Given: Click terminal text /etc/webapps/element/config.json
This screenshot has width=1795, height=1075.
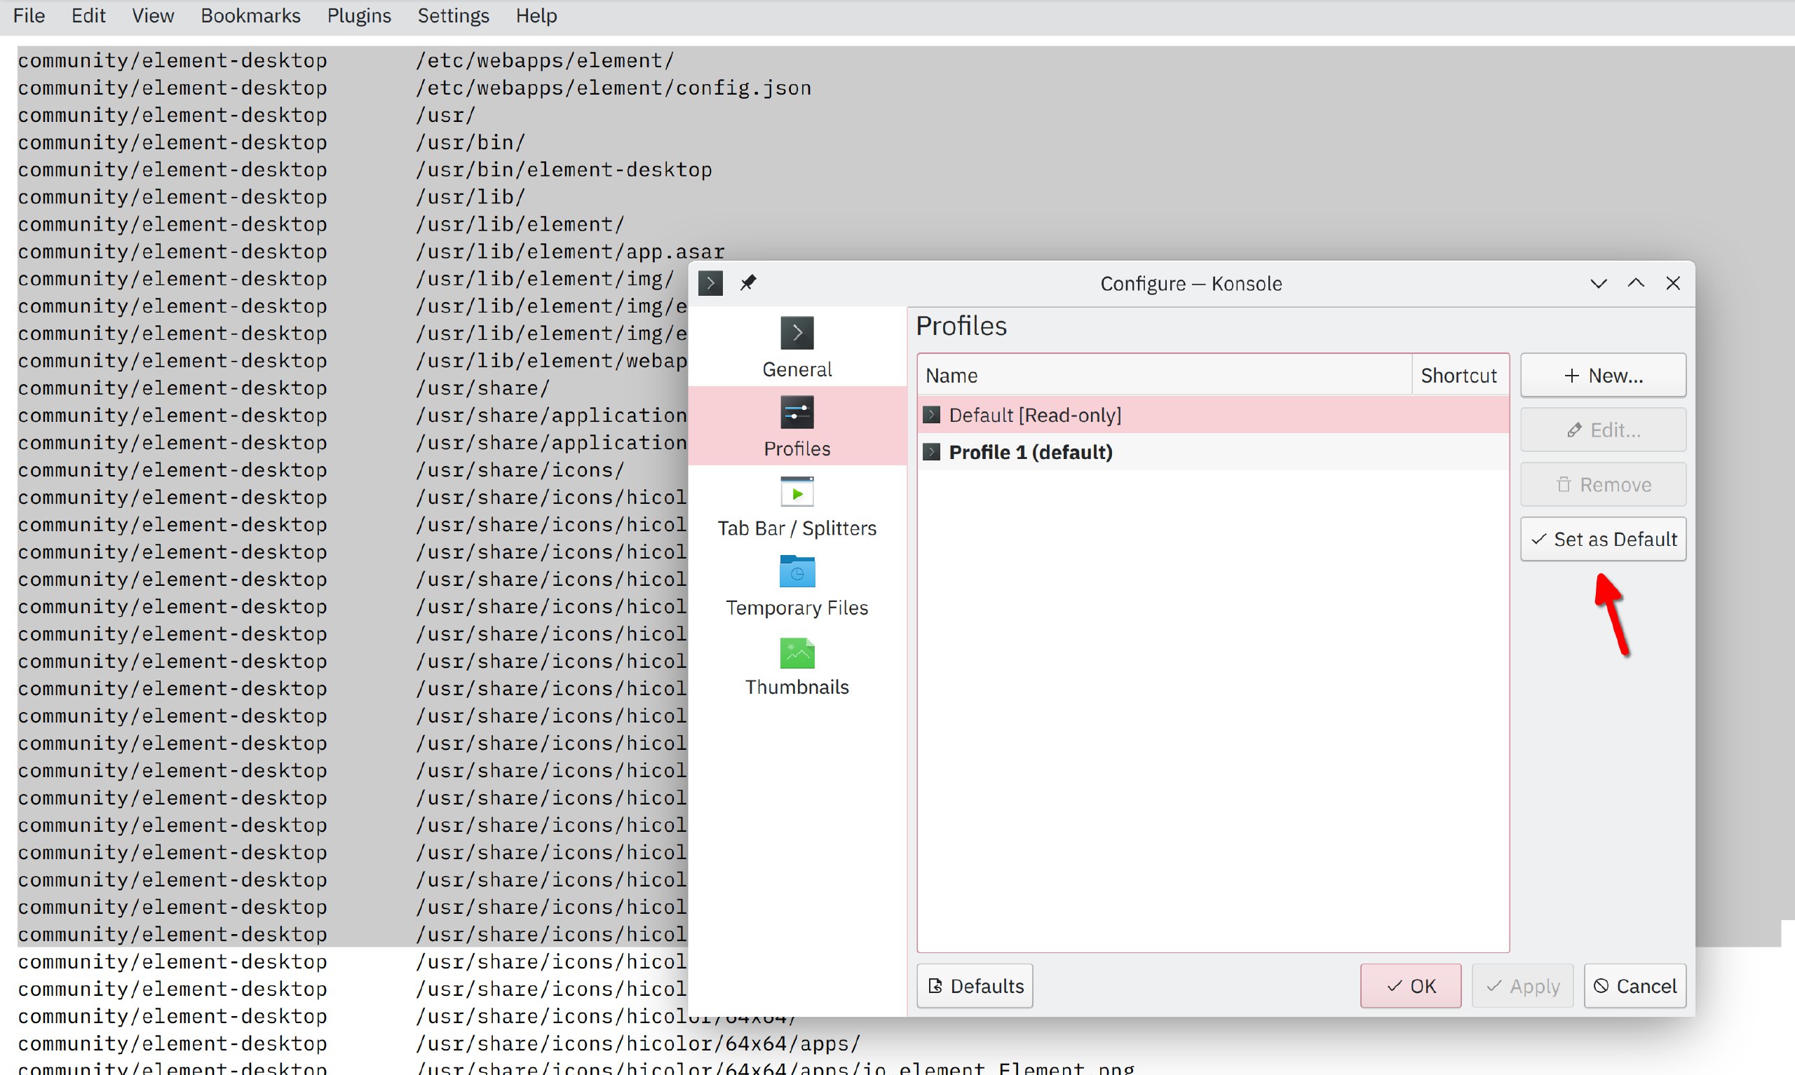Looking at the screenshot, I should pyautogui.click(x=613, y=88).
